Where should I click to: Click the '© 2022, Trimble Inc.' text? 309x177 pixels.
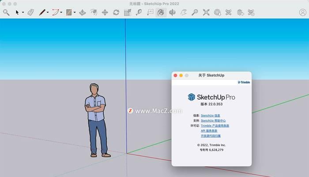click(211, 145)
